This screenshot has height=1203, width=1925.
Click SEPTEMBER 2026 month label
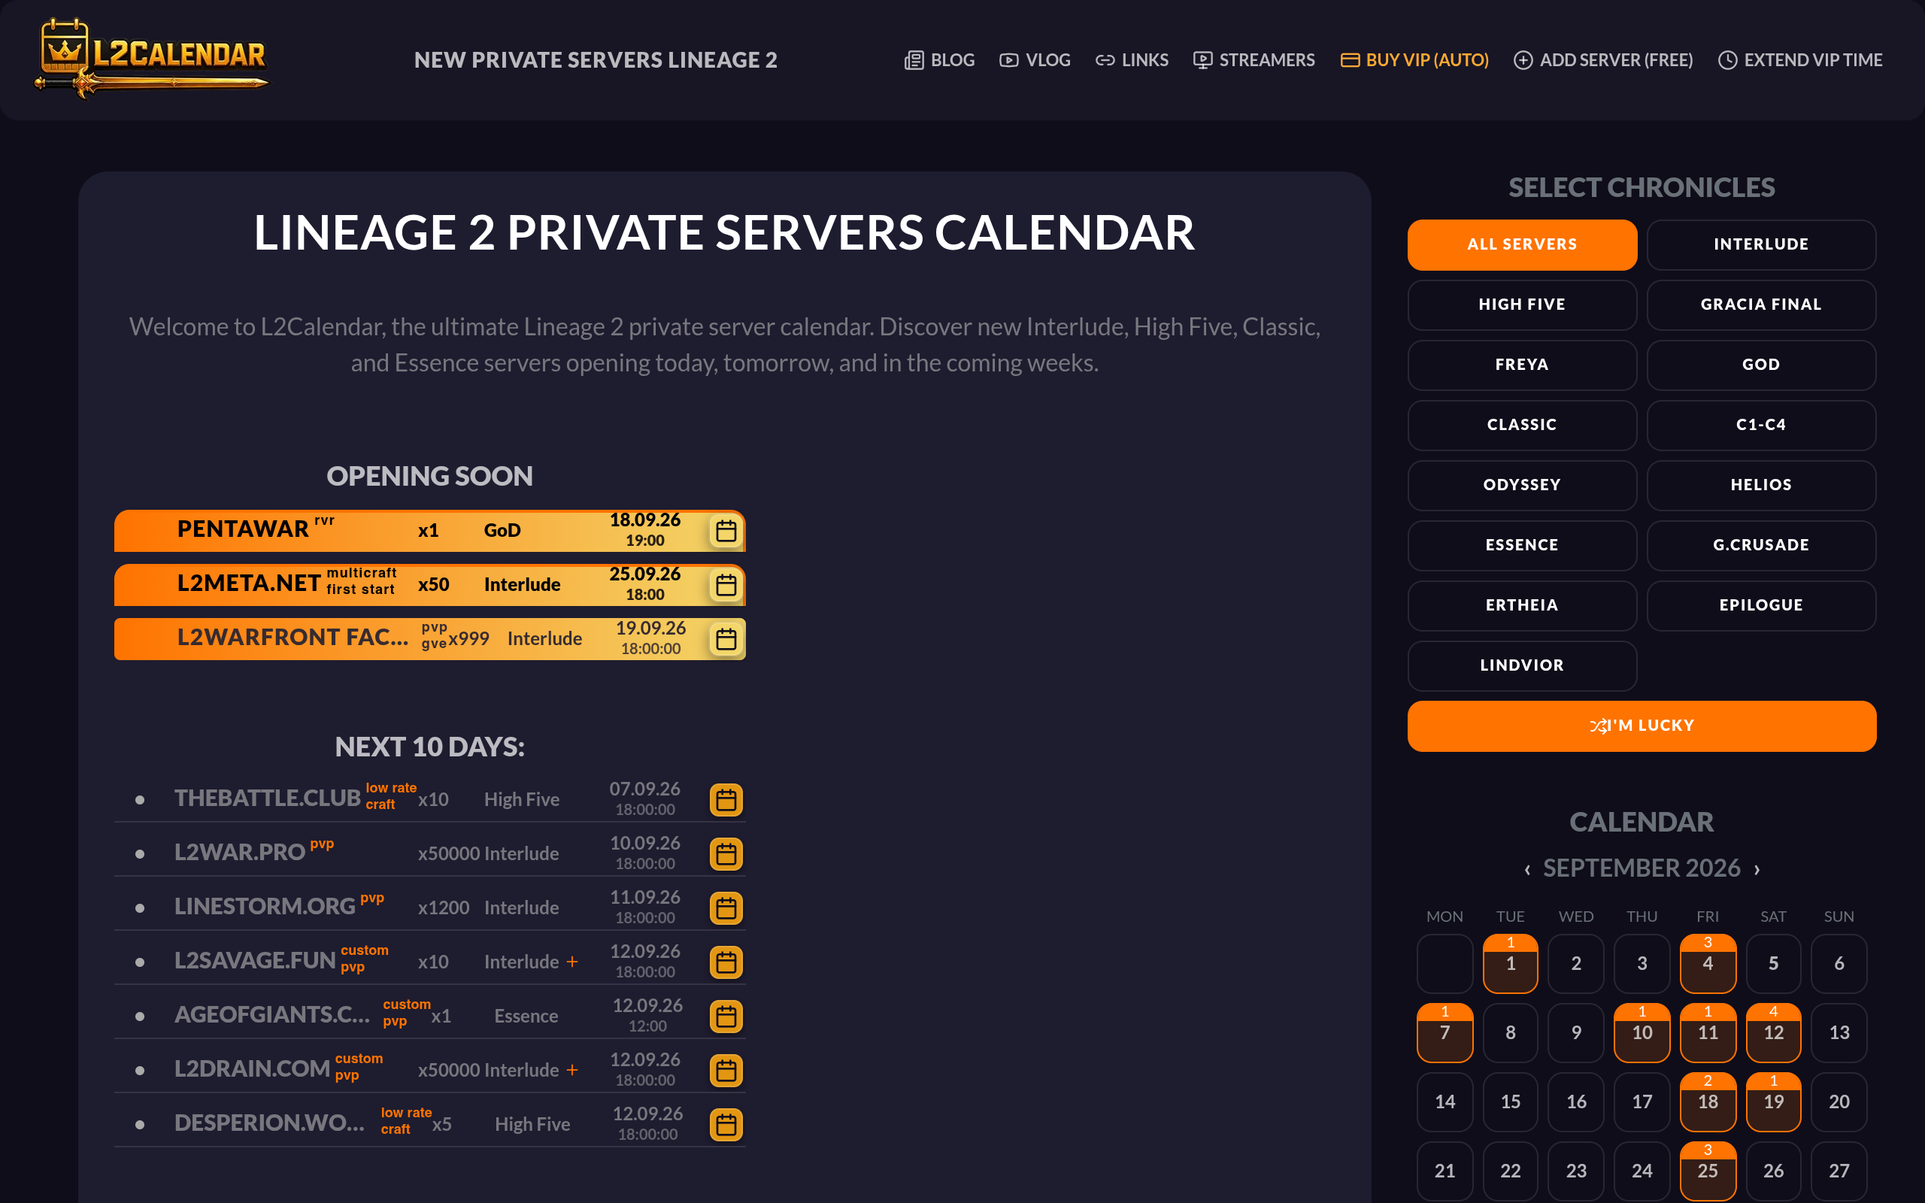pyautogui.click(x=1642, y=868)
